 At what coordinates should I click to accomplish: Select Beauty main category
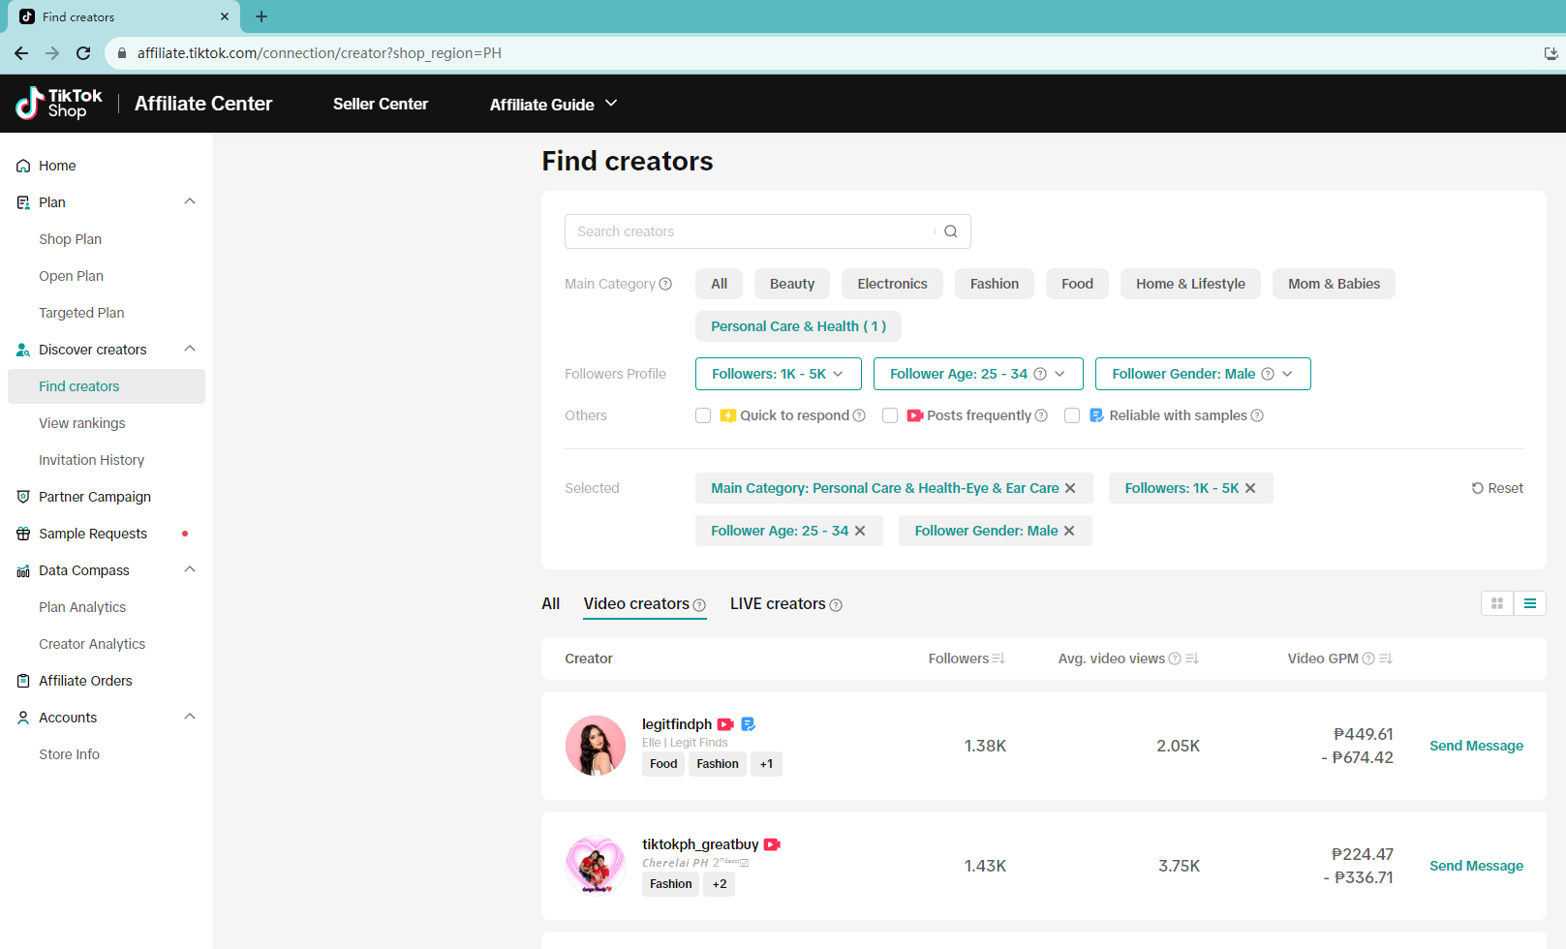point(792,284)
